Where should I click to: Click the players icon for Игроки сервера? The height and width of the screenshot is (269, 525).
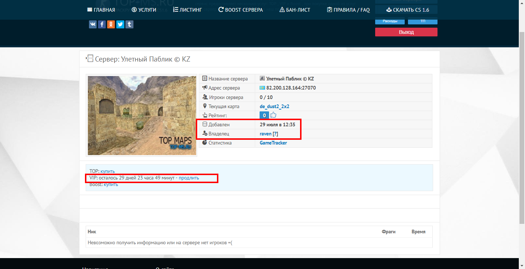point(205,97)
